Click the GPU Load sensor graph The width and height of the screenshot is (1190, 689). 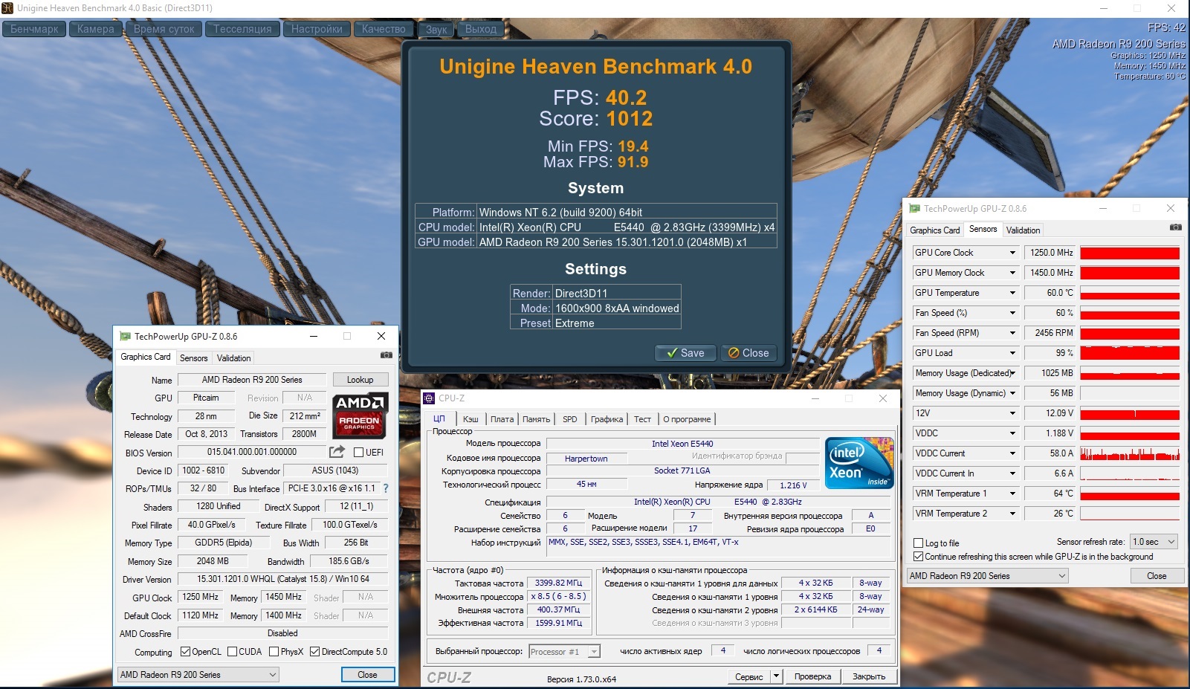pyautogui.click(x=1130, y=353)
